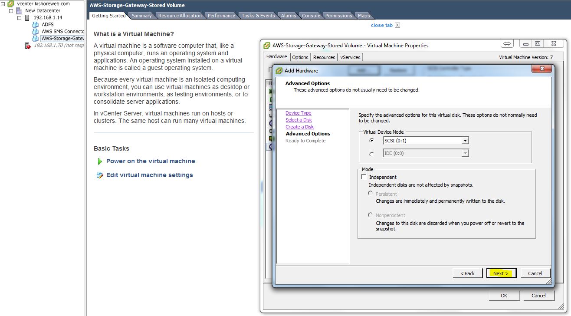This screenshot has width=571, height=316.
Task: Enable the Independent mode checkbox
Action: point(364,177)
